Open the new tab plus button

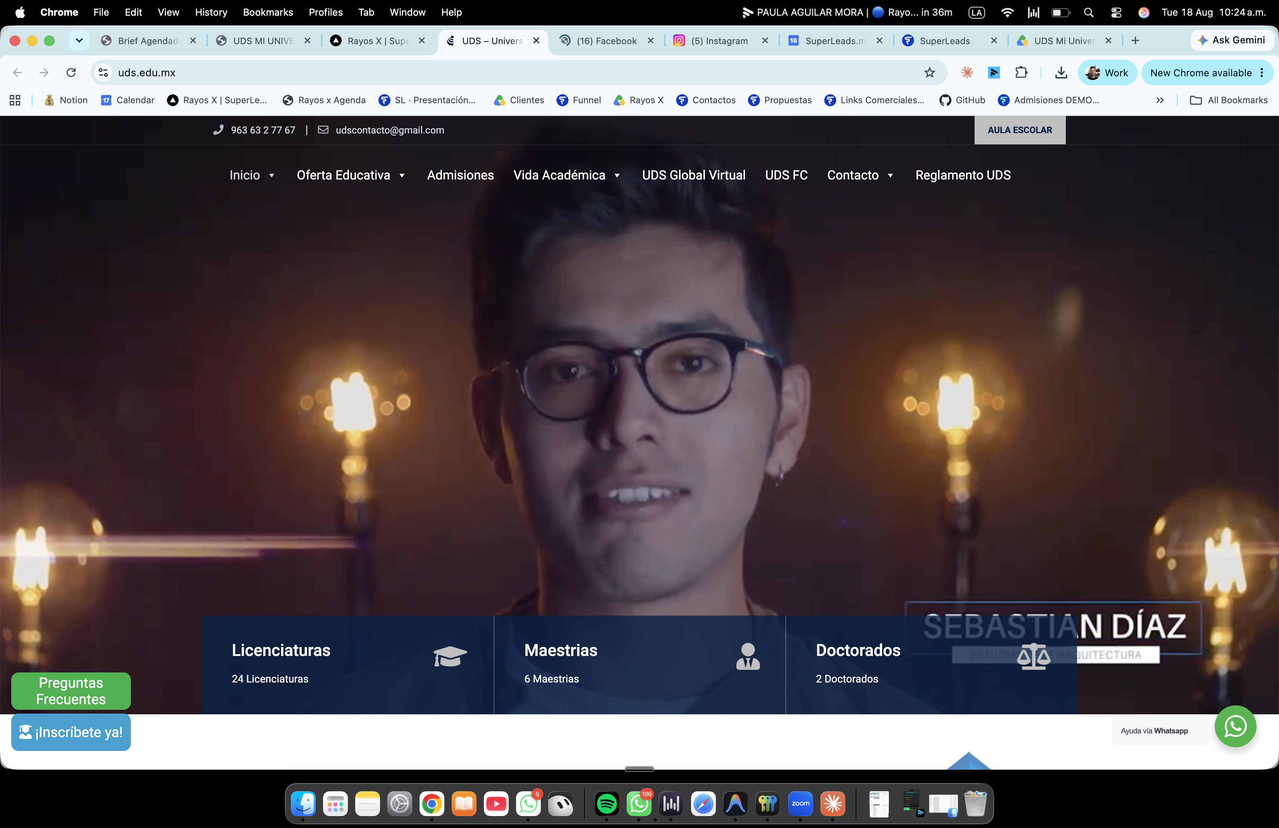coord(1135,40)
